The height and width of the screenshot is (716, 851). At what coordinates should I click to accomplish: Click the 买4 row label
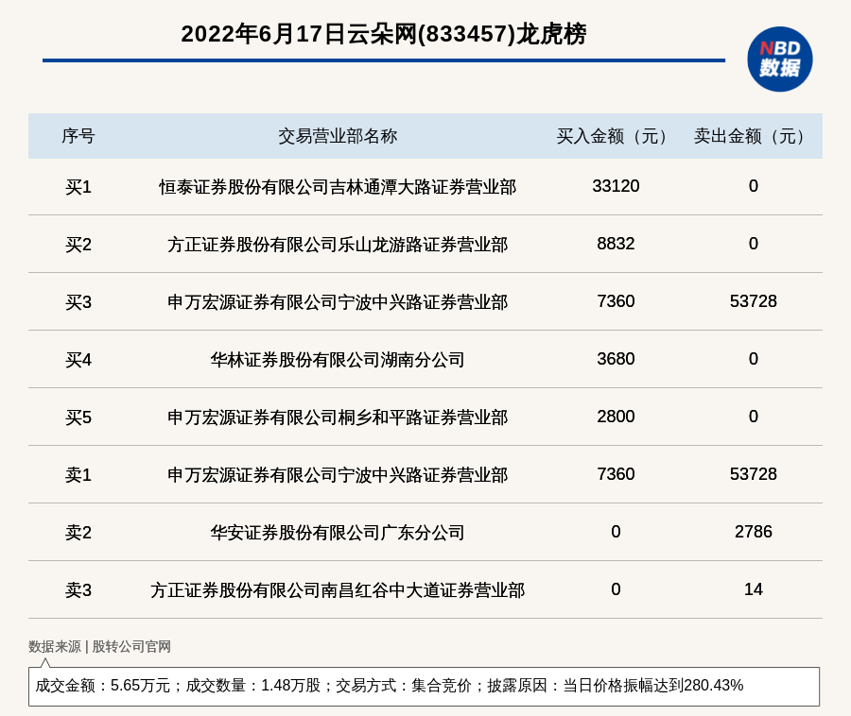coord(78,360)
